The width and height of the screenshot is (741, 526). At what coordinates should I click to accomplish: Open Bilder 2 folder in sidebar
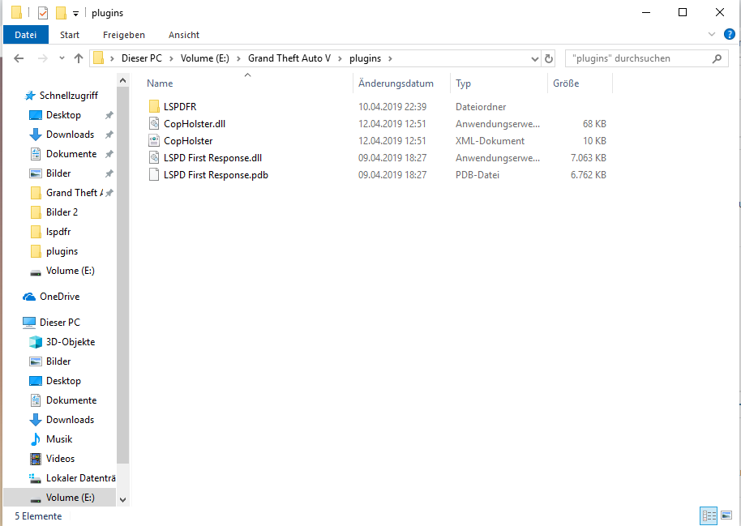[x=62, y=212]
